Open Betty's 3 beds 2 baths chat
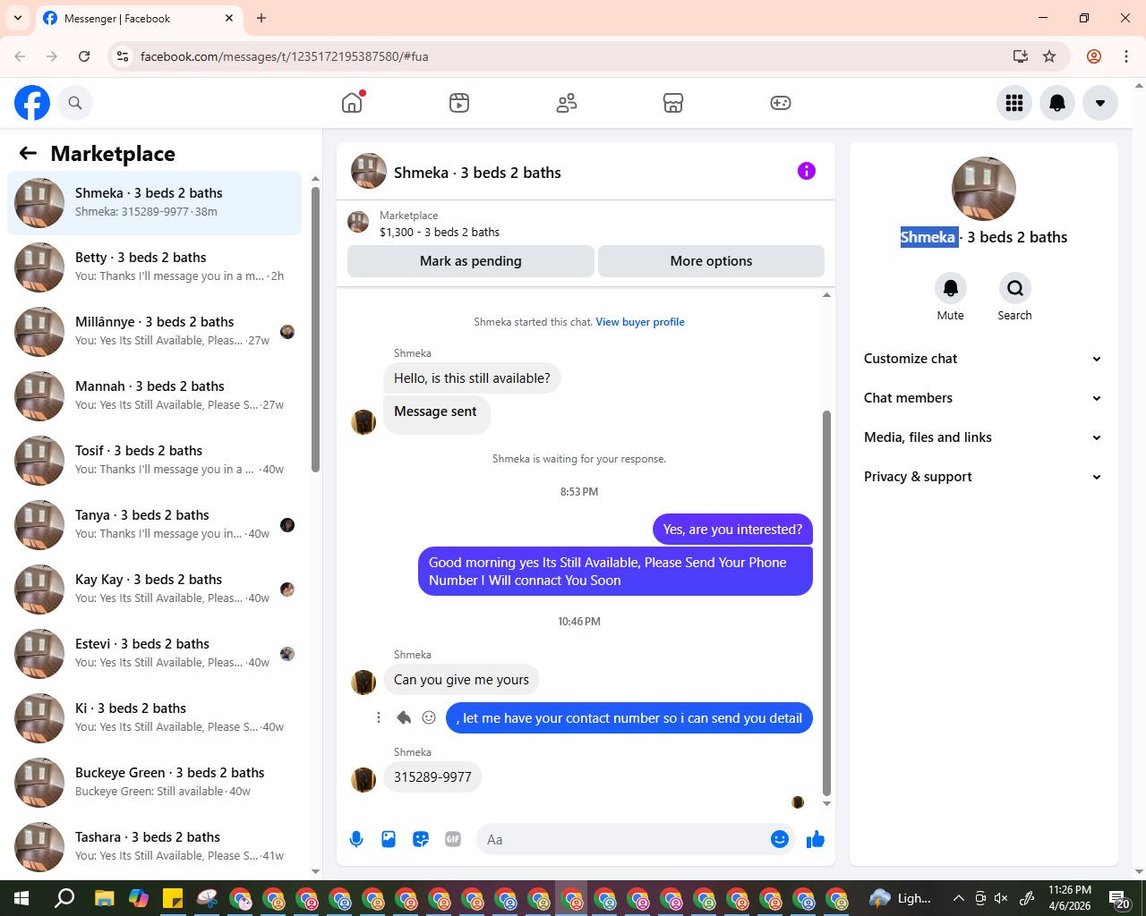 (154, 267)
